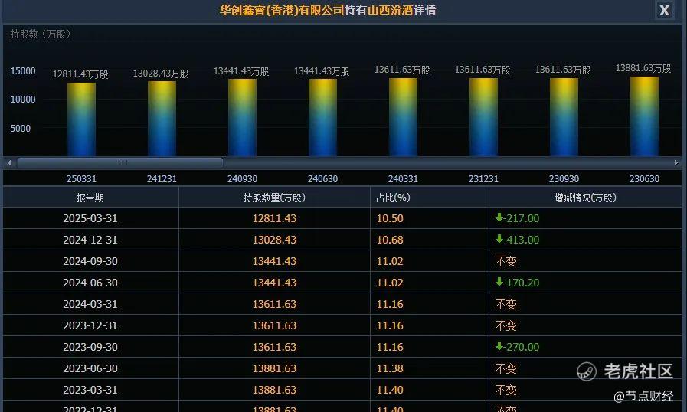Select the 231231 bar in the chart
The height and width of the screenshot is (412, 687).
tap(484, 117)
